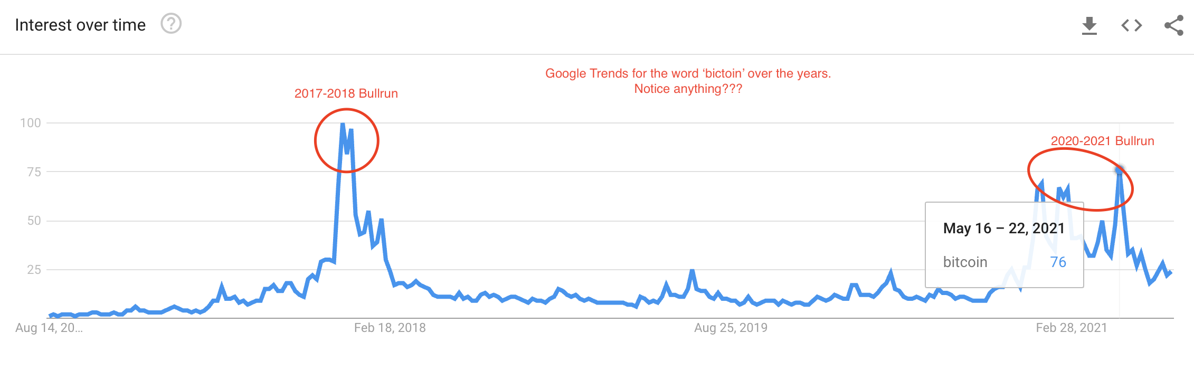The width and height of the screenshot is (1194, 380).
Task: Click the '2020-2021 Bullrun' annotation label
Action: pos(1102,141)
